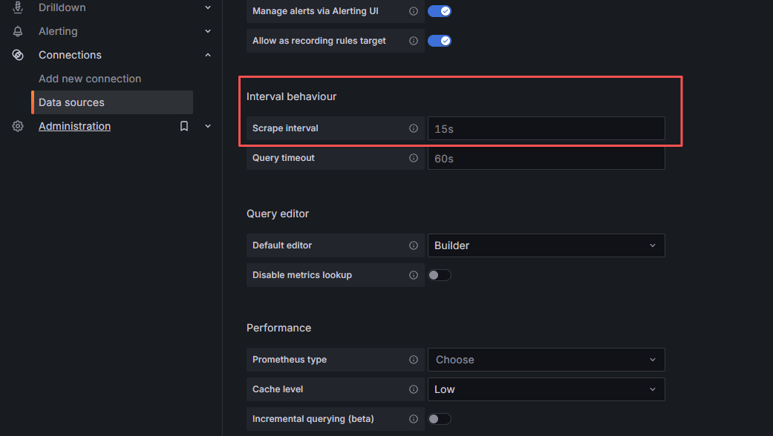Click info icon next to Disable metrics lookup
Image resolution: width=773 pixels, height=436 pixels.
coord(414,275)
